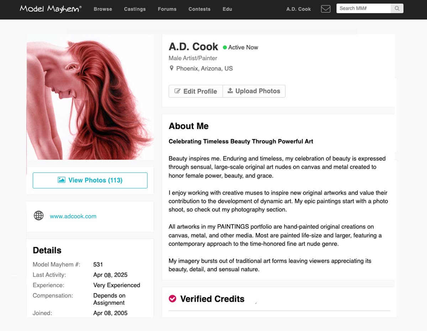Select Edu in the navigation bar
The image size is (427, 331).
point(227,9)
